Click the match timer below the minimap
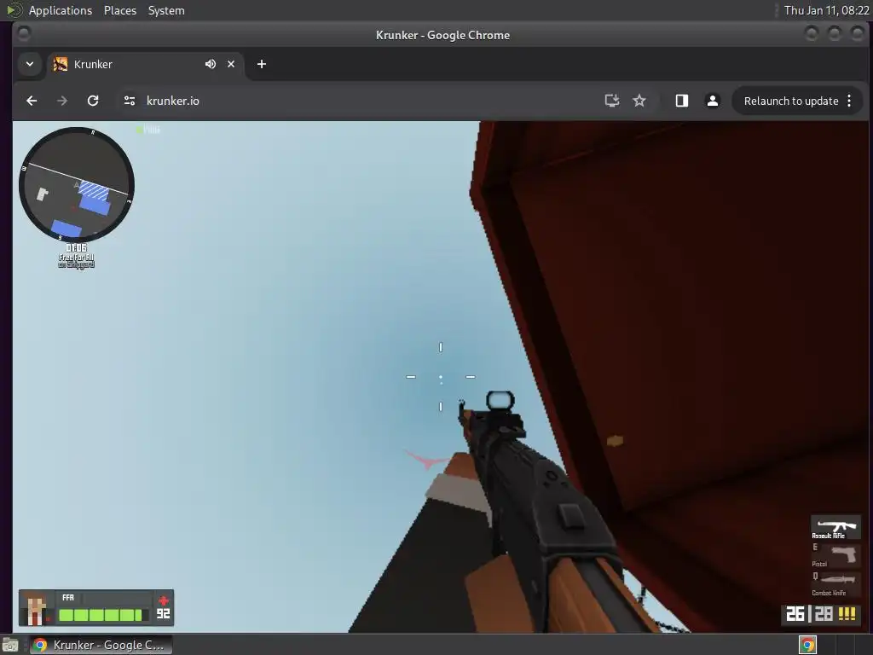Screen dimensions: 873x655 [x=76, y=248]
